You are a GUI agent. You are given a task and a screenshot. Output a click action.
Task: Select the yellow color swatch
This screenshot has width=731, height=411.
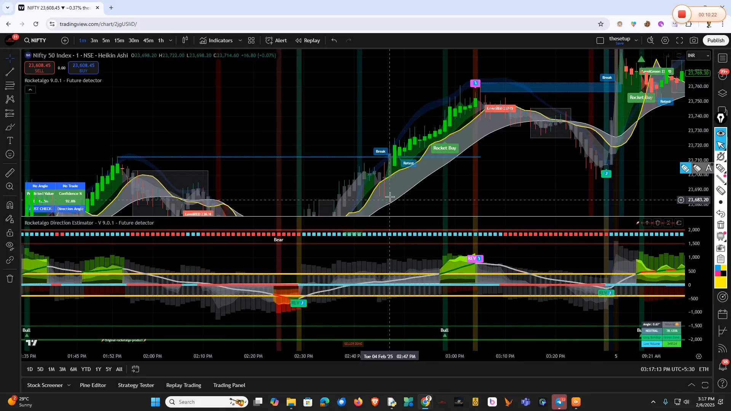[721, 282]
